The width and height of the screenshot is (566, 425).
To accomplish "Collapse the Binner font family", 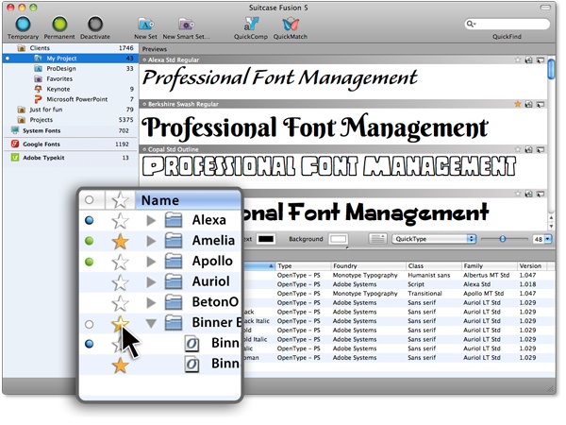I will pyautogui.click(x=152, y=324).
